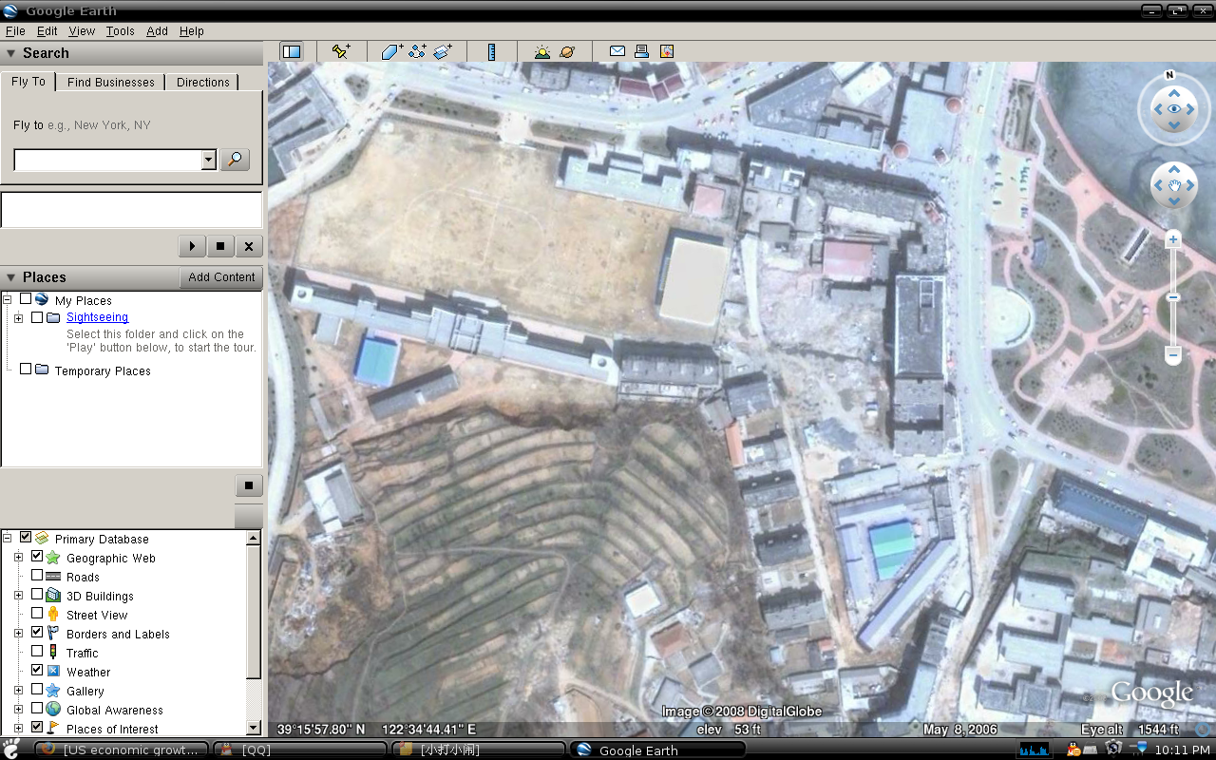
Task: Uncheck the Weather layer checkbox
Action: pos(37,671)
